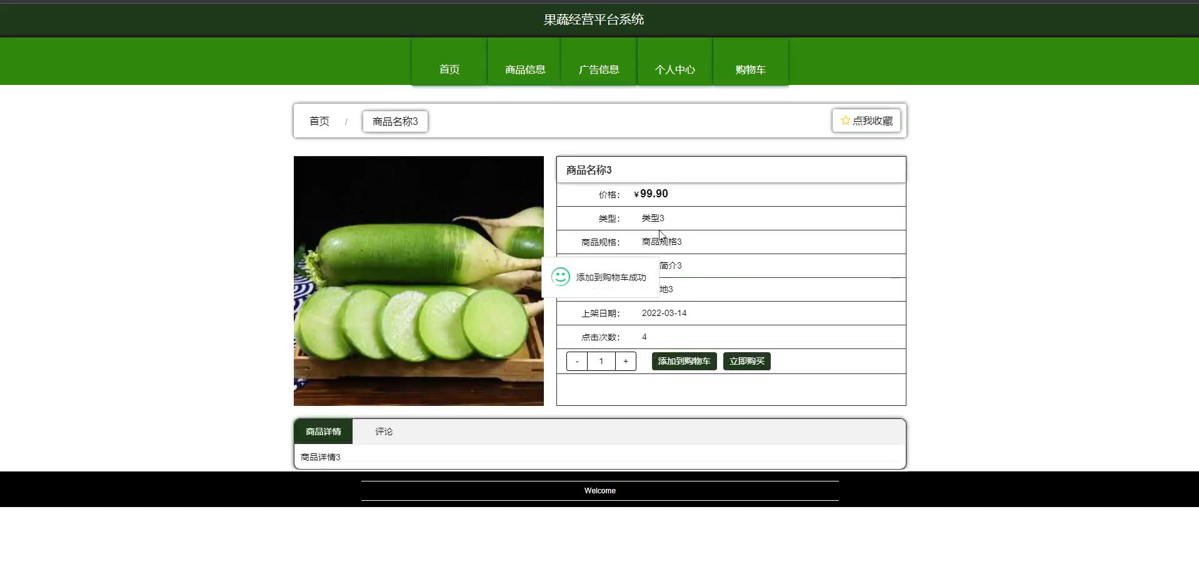Screen dimensions: 1199x587
Task: Click the quantity input field showing 1
Action: [x=601, y=361]
